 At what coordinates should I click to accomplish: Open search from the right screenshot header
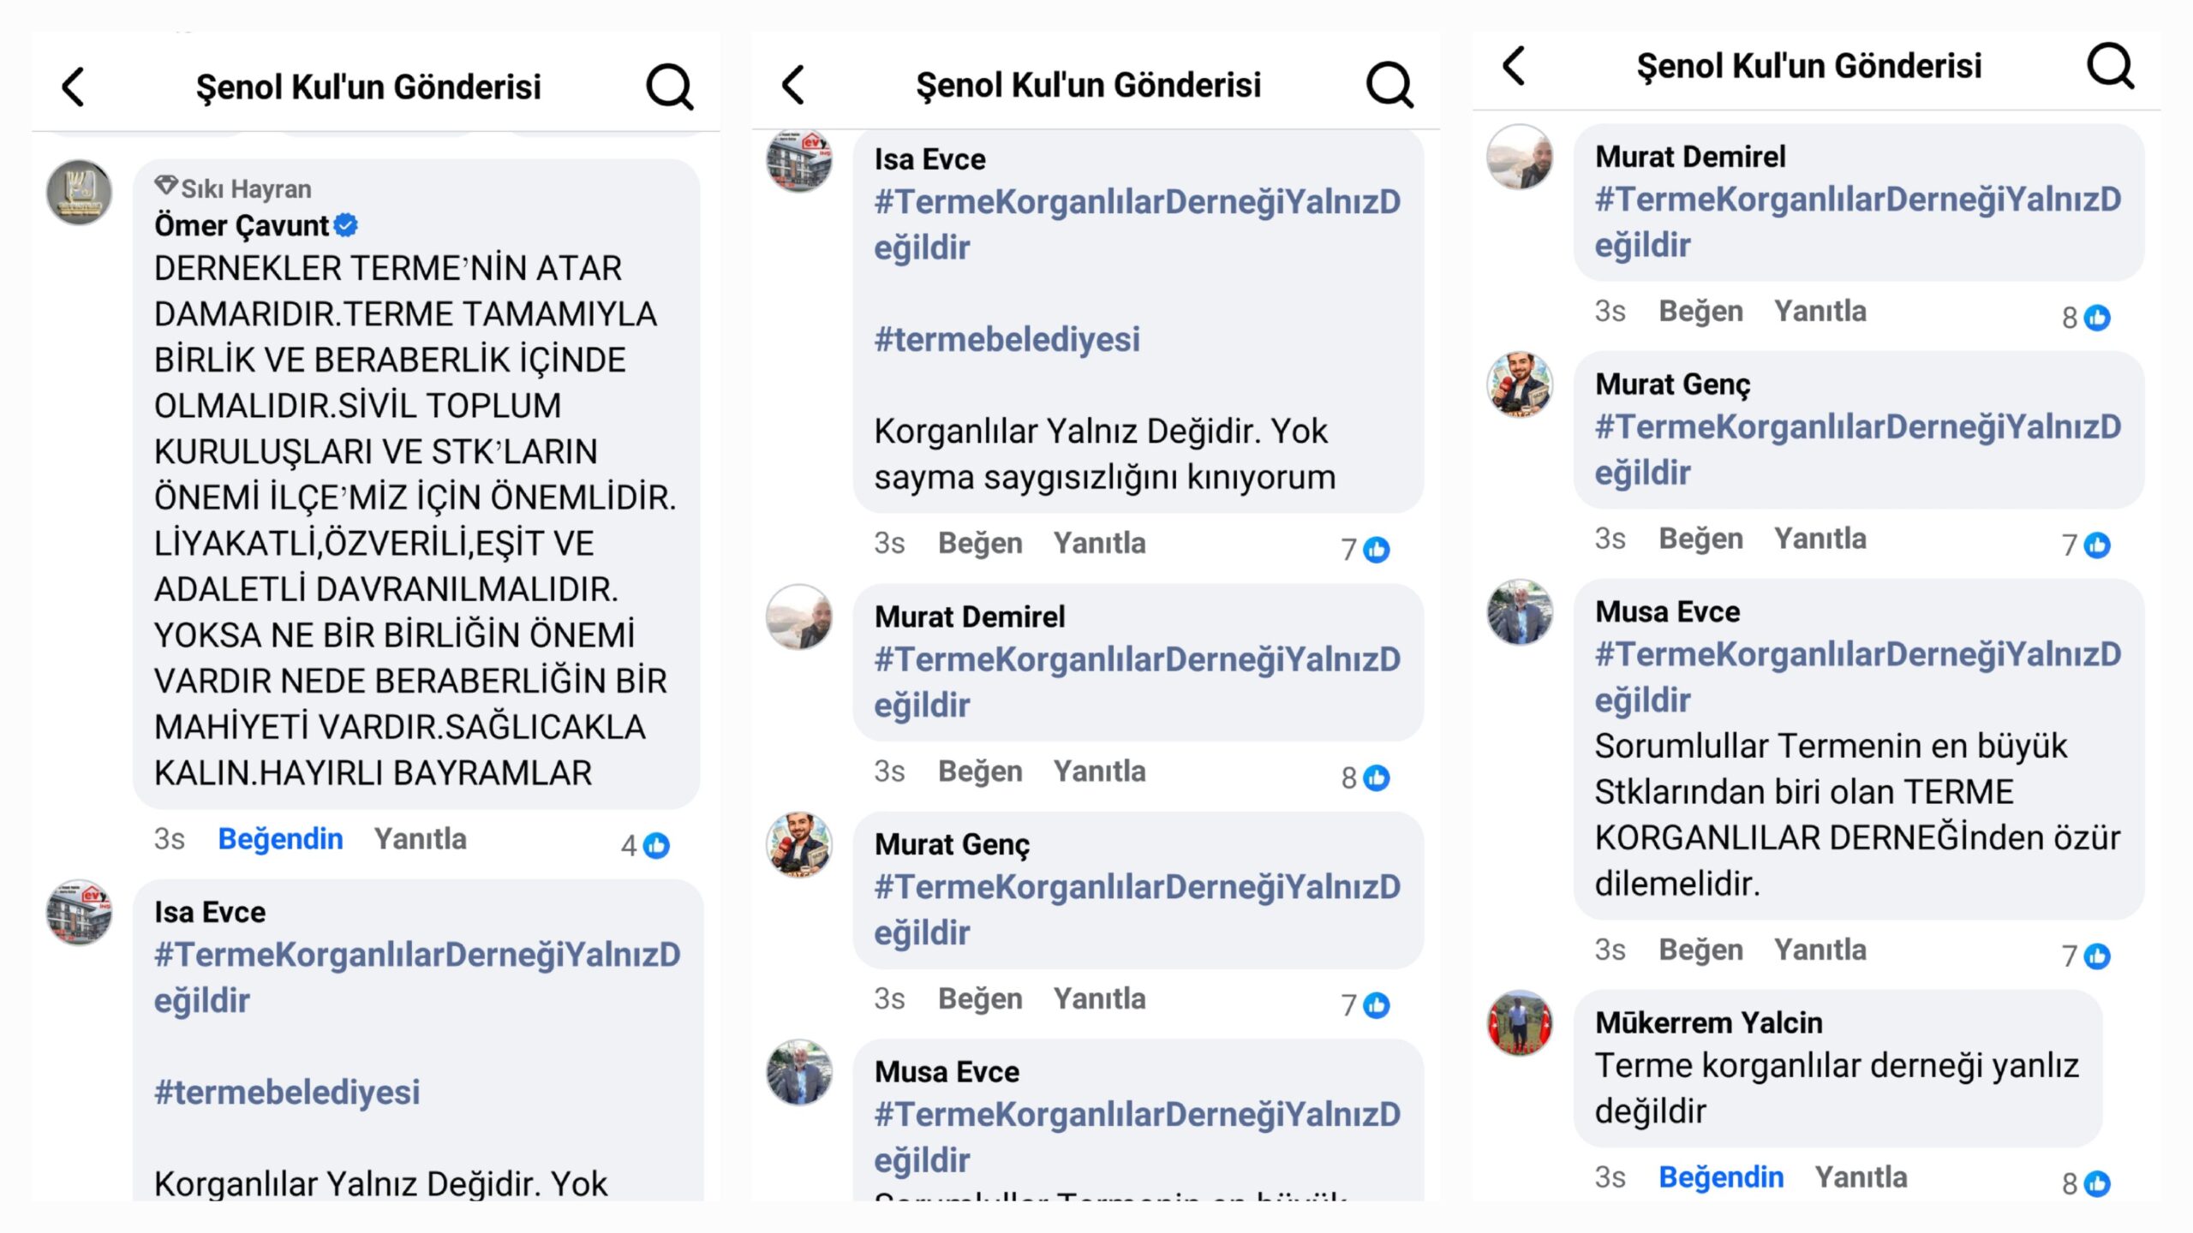tap(2109, 66)
